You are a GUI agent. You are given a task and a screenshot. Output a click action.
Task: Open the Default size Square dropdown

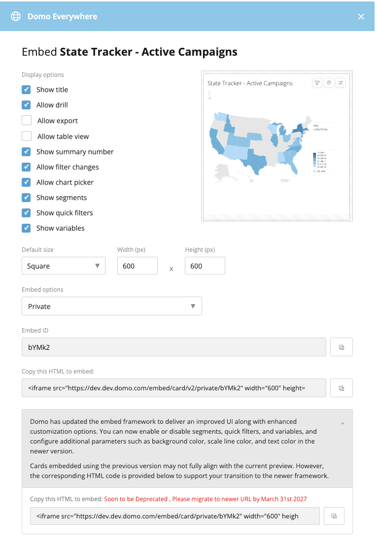(x=64, y=266)
